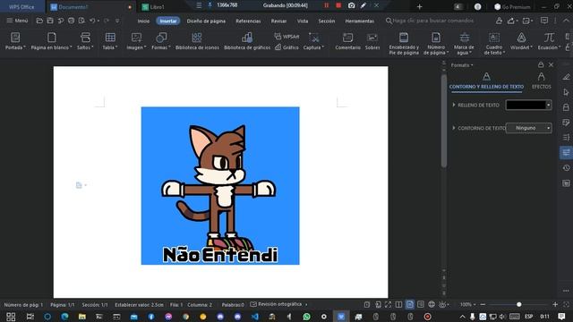573x322 pixels.
Task: Open the Portada cover page tool
Action: point(15,41)
